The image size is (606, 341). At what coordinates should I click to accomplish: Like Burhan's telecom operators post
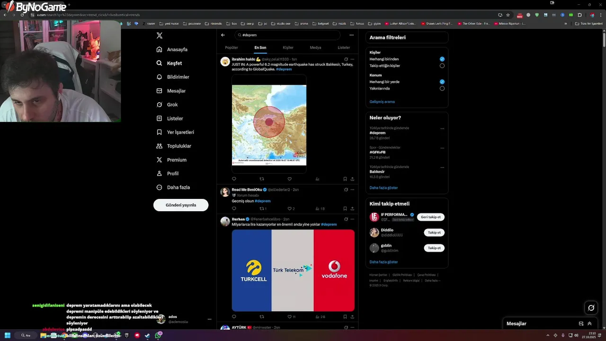click(x=290, y=317)
